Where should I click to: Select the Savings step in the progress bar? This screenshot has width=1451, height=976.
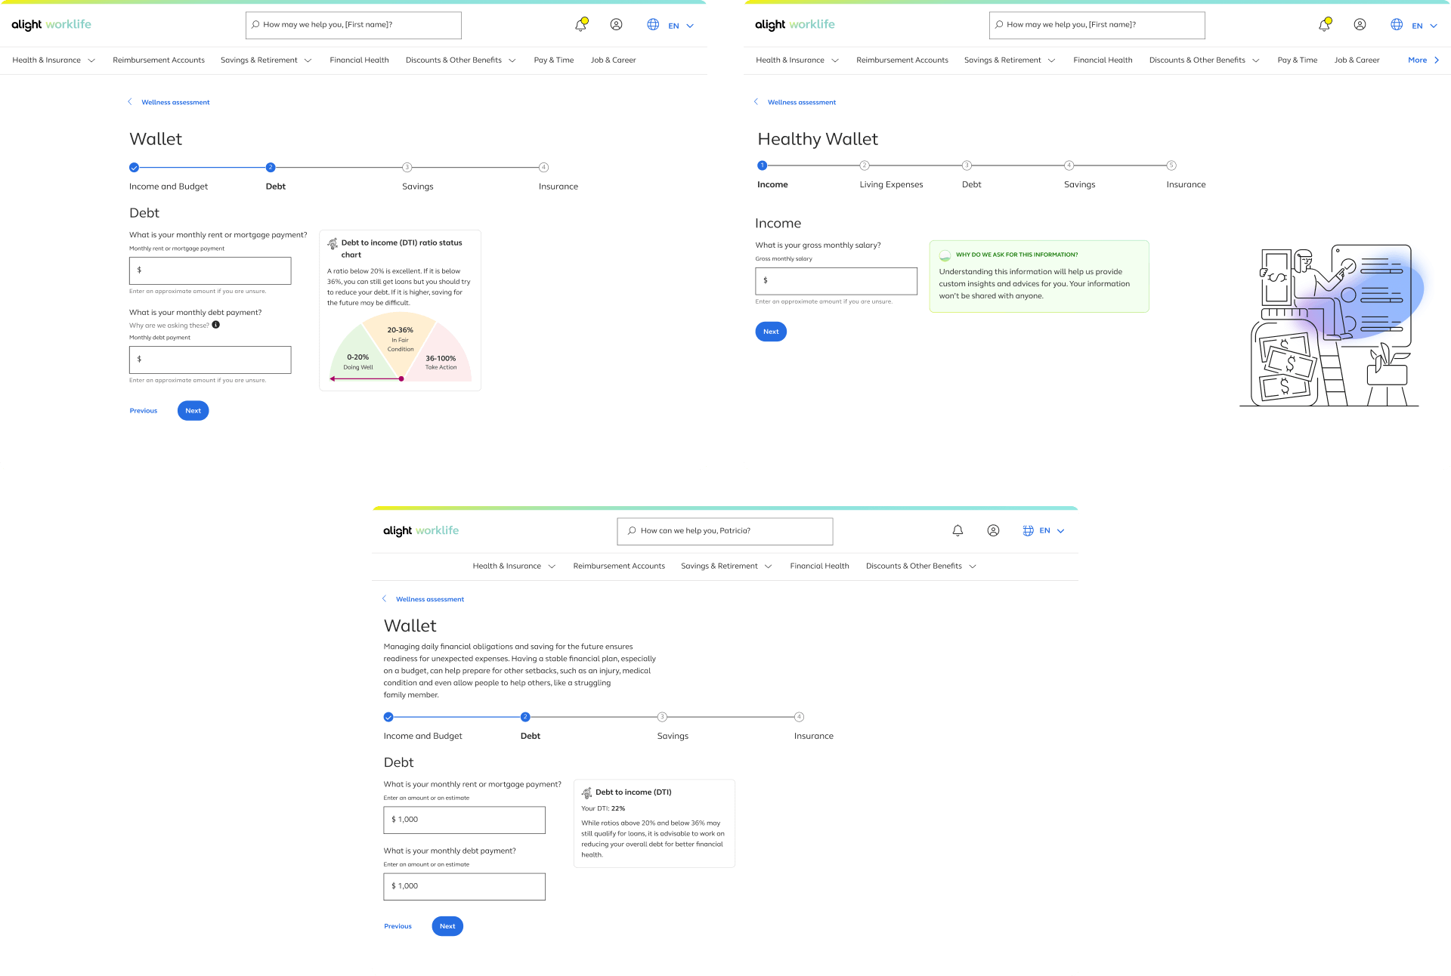[x=662, y=717]
